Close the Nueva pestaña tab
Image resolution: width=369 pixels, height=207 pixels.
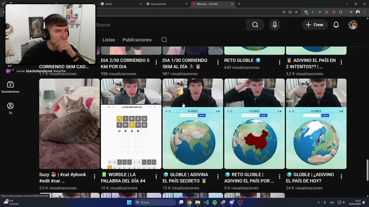tap(186, 4)
